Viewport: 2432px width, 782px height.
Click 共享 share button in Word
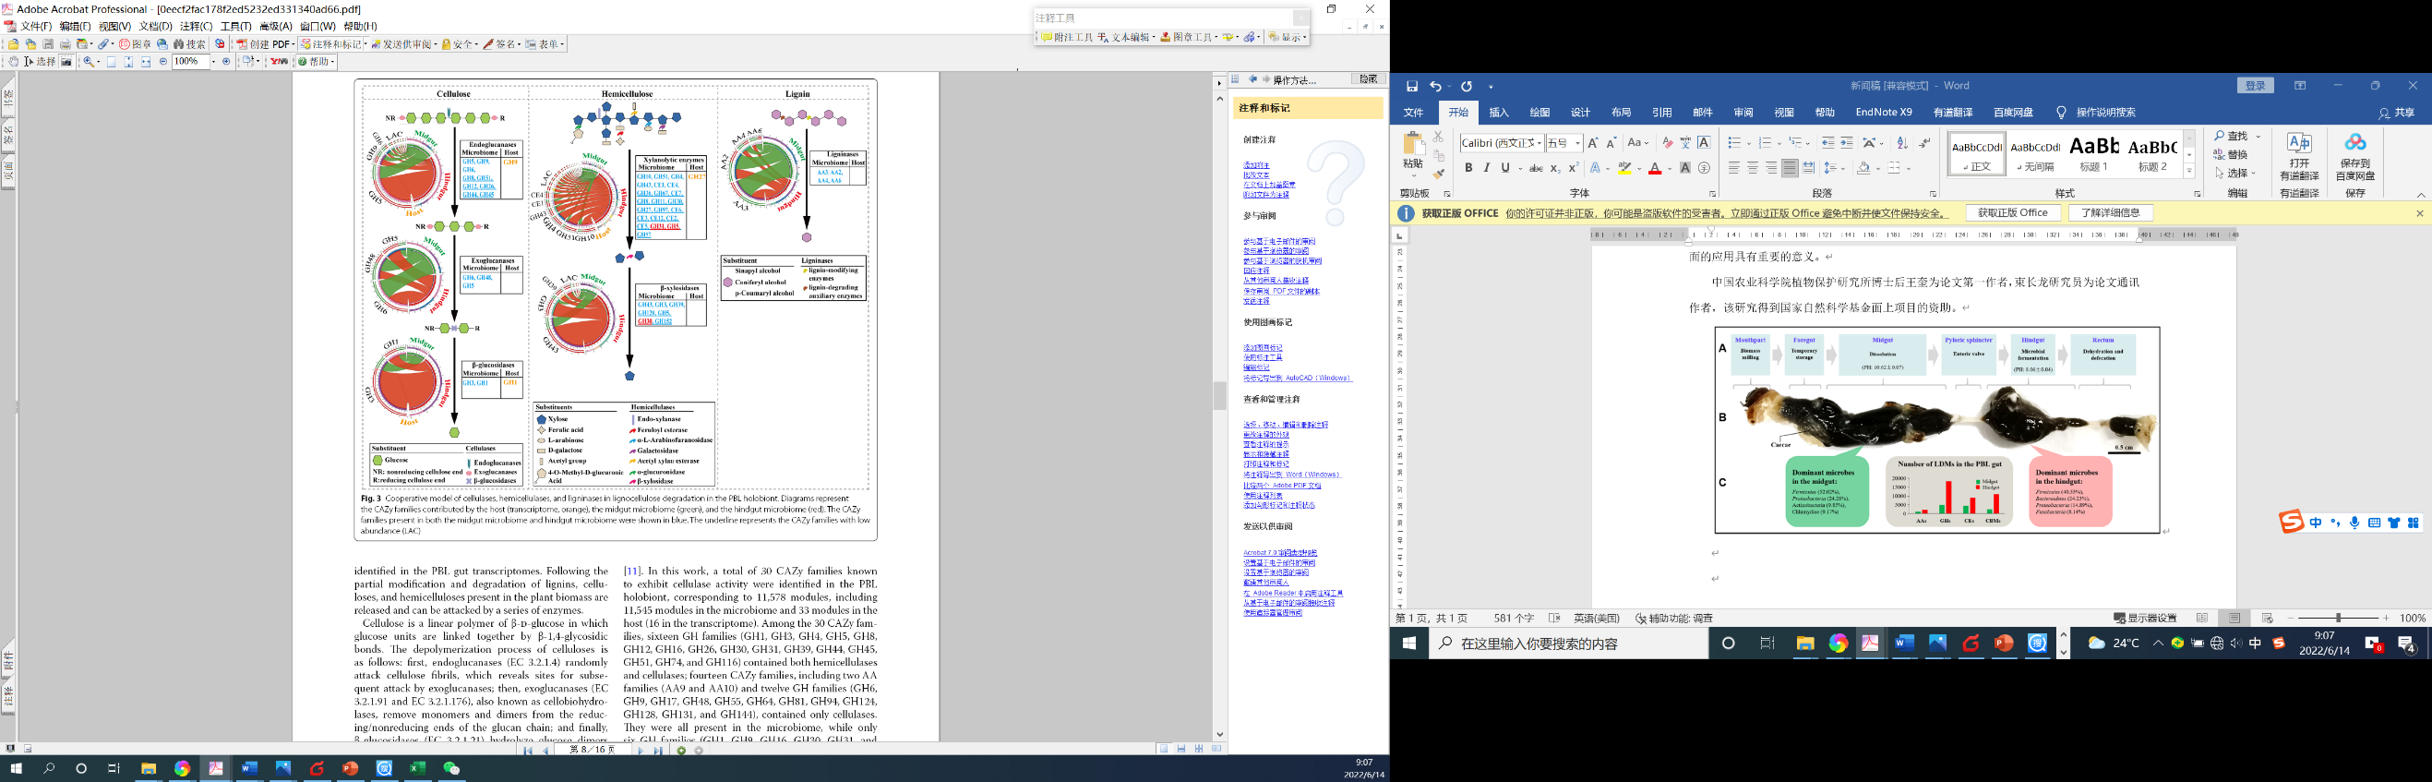[2398, 113]
